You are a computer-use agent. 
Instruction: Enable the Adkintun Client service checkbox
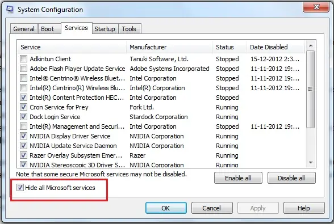tap(23, 59)
